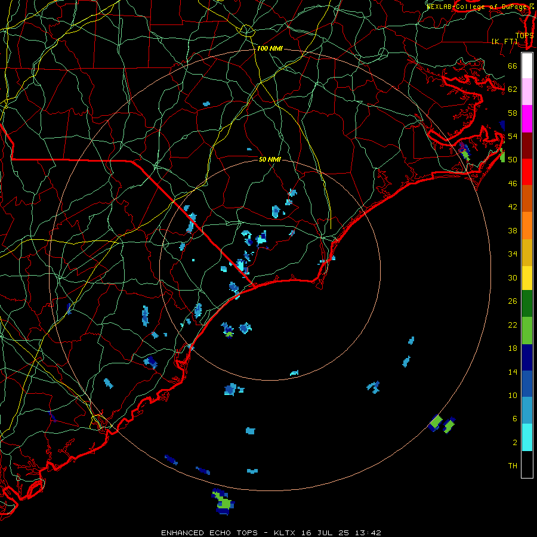
Task: Click the '2' legend value
Action: pos(514,443)
